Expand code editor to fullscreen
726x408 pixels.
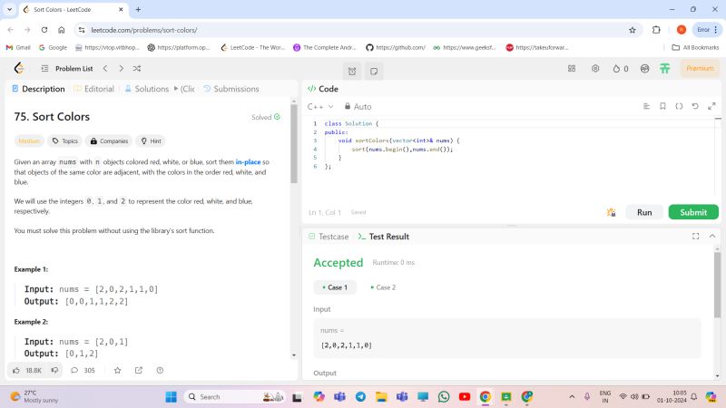[x=711, y=106]
